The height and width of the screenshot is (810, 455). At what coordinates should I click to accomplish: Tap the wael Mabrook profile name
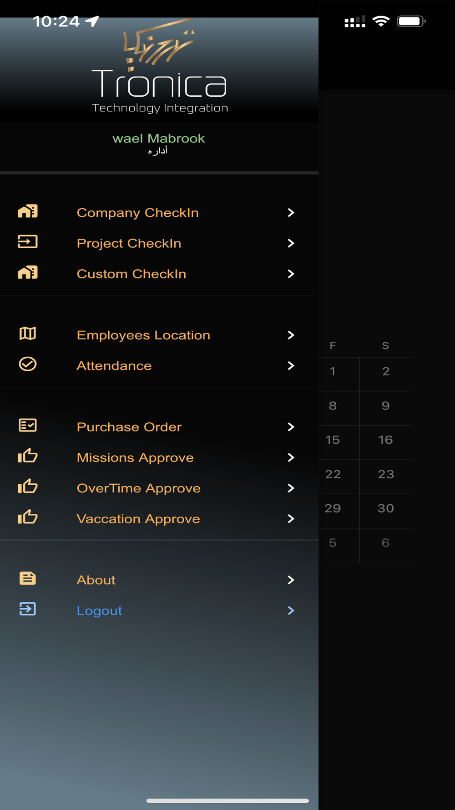159,138
